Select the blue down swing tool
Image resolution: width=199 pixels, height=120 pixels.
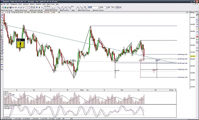[x=59, y=8]
